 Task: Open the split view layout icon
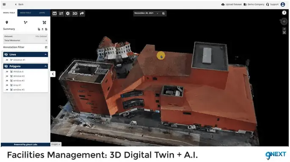click(x=55, y=13)
